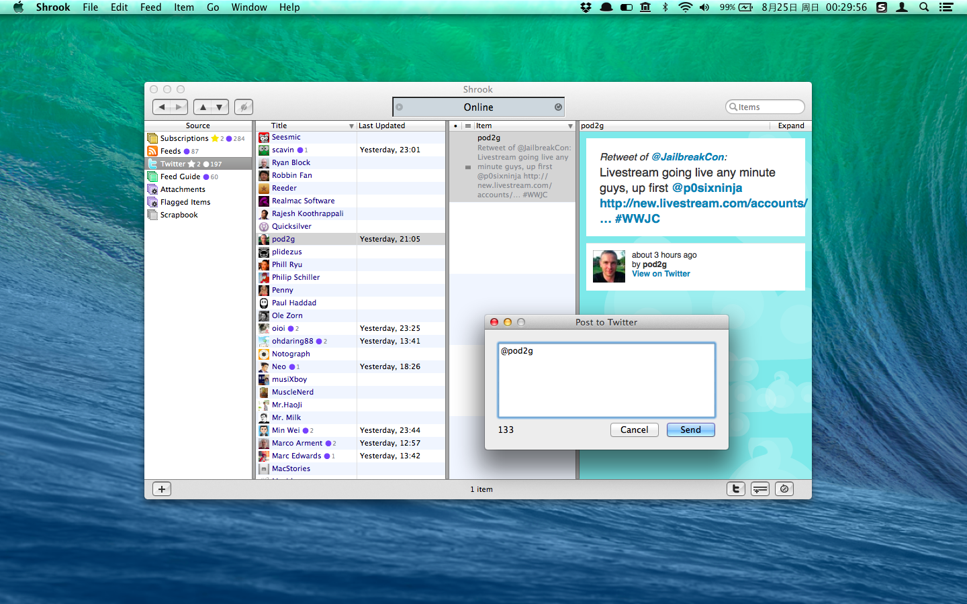The height and width of the screenshot is (604, 967).
Task: Select Feeds in the Source list
Action: (x=198, y=151)
